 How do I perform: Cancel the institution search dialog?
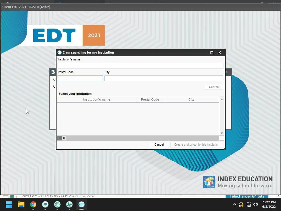pyautogui.click(x=159, y=145)
